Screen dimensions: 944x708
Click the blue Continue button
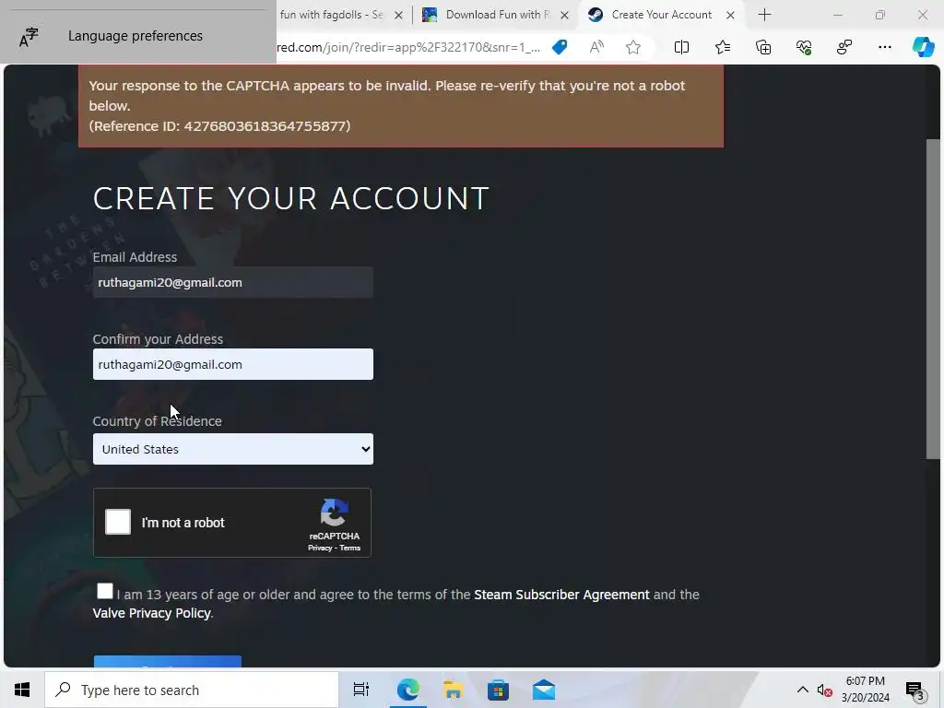(x=168, y=662)
